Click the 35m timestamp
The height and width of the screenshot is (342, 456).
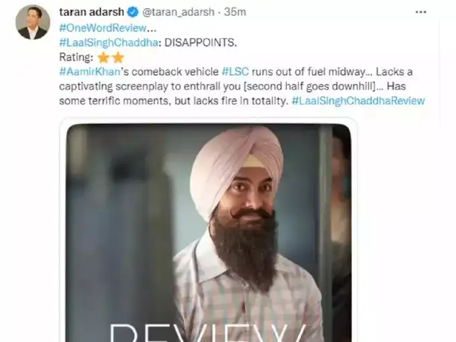point(235,12)
